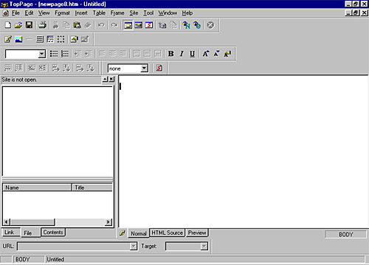Expand the paragraph style dropdown
This screenshot has height=265, width=369.
[x=42, y=54]
